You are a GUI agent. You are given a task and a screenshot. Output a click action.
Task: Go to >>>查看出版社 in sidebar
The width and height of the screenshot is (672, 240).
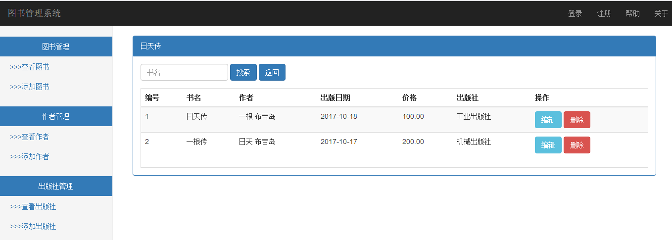(33, 206)
